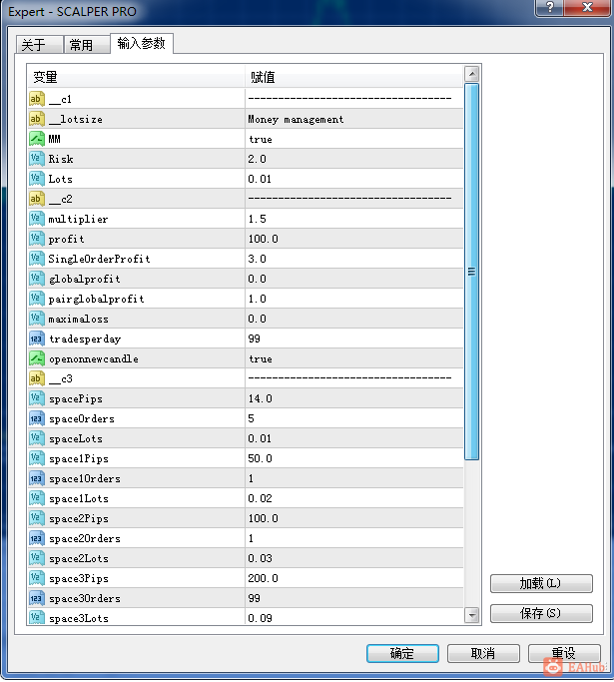Screen dimensions: 614x682
Task: Click the 重设 reset button
Action: click(564, 653)
